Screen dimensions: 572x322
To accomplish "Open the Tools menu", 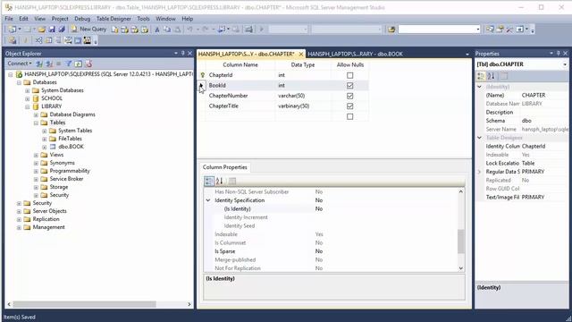I will point(143,19).
